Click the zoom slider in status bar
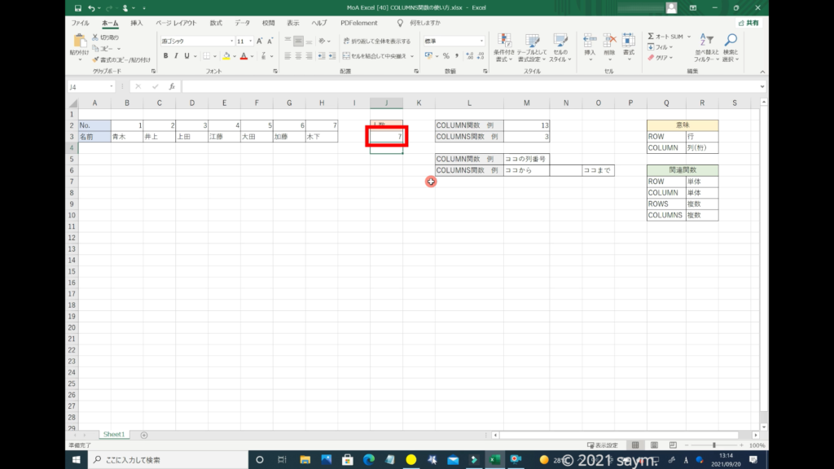 (714, 445)
